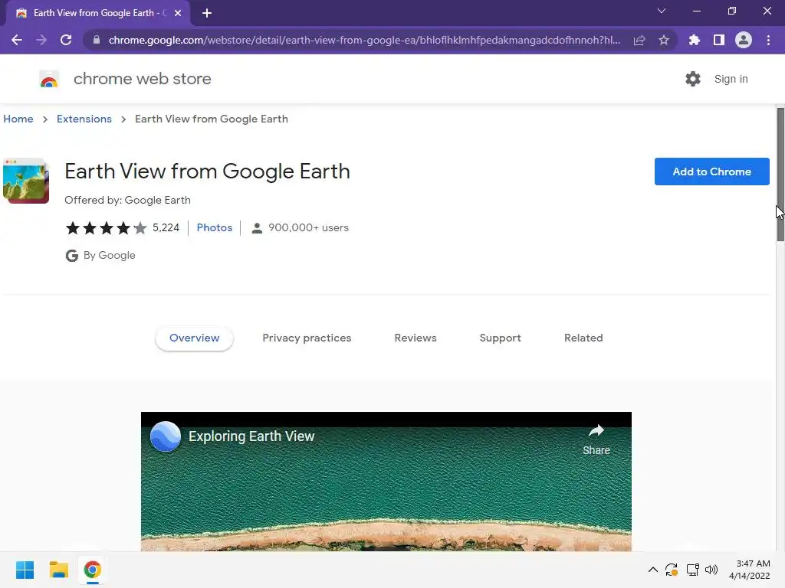Click Sign in

coord(731,79)
